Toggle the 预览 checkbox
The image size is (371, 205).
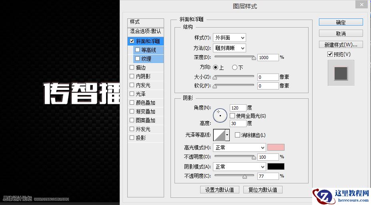[330, 54]
